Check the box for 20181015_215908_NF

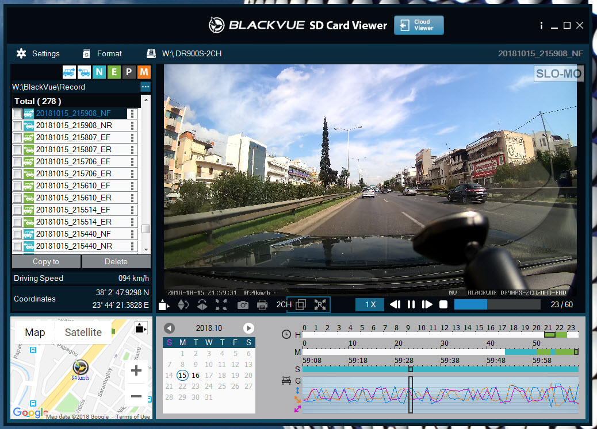[x=17, y=113]
